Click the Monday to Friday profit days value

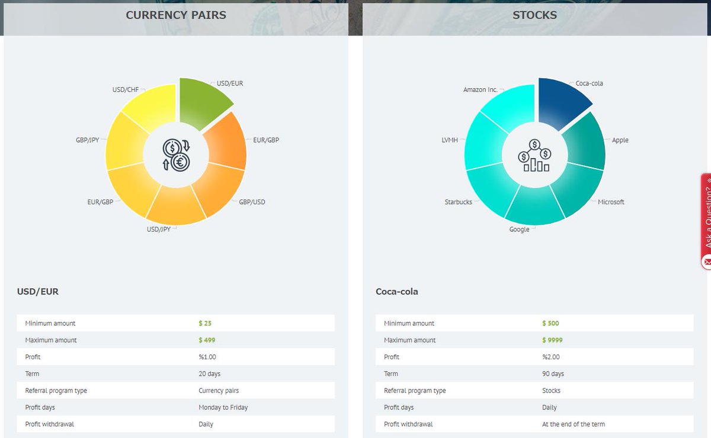click(x=223, y=407)
